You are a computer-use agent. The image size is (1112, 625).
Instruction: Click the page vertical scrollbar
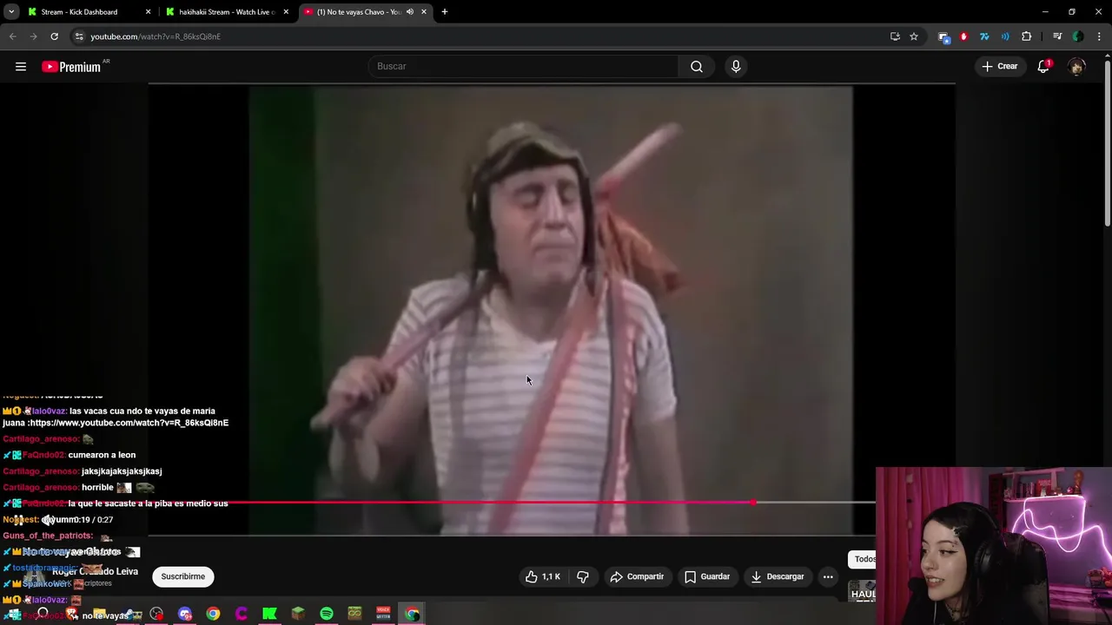point(1108,143)
